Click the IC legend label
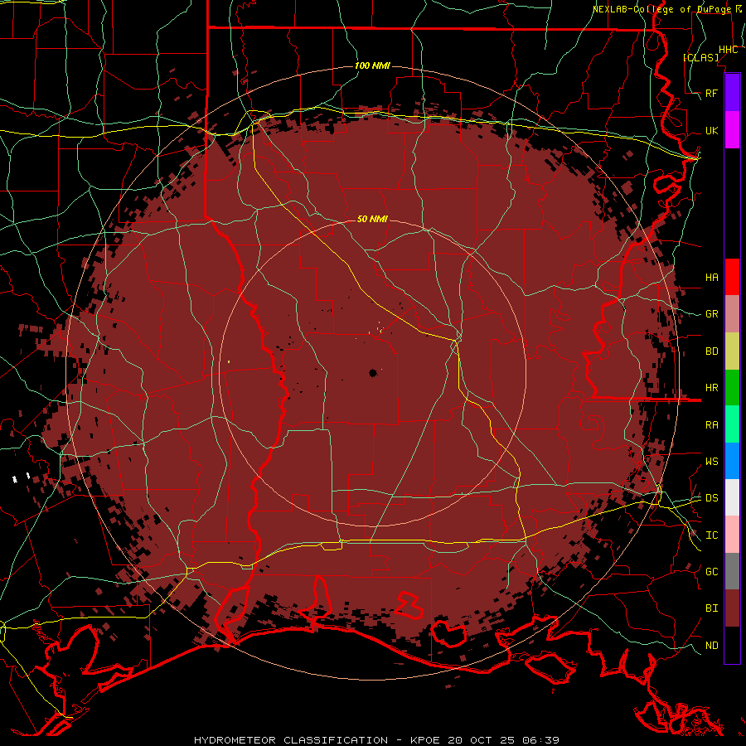The height and width of the screenshot is (746, 746). (711, 535)
